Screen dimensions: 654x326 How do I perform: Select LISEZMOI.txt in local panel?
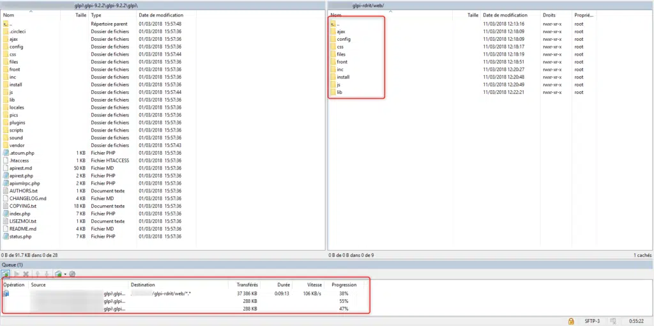22,221
